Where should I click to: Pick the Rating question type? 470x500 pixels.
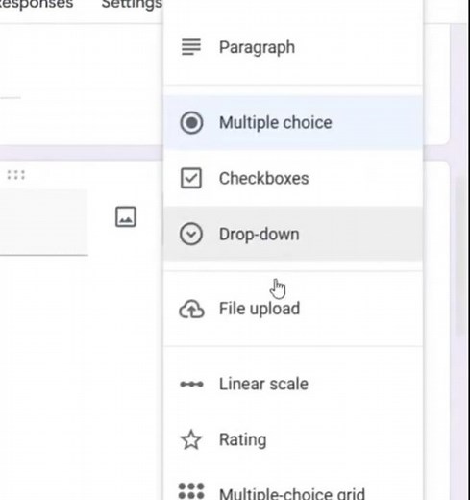(293, 439)
